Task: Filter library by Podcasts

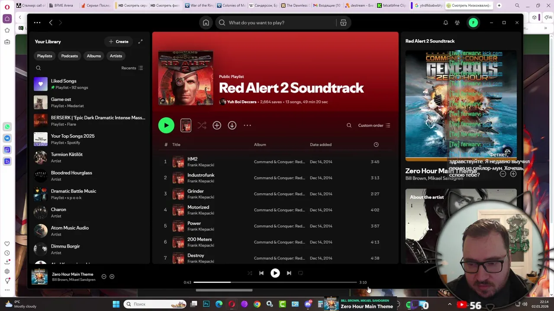Action: coord(70,56)
